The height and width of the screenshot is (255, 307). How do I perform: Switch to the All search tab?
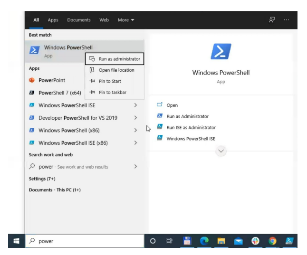(36, 20)
